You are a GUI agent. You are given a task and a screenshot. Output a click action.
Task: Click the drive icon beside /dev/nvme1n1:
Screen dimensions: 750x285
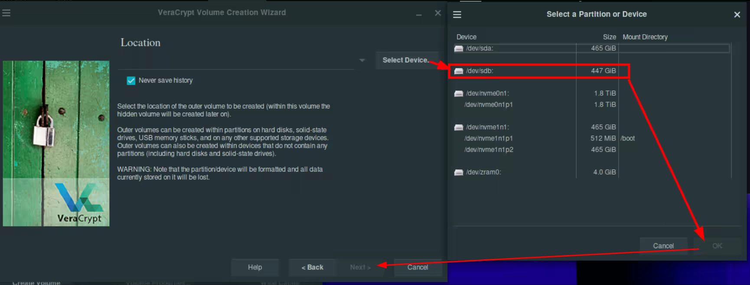[x=459, y=127]
